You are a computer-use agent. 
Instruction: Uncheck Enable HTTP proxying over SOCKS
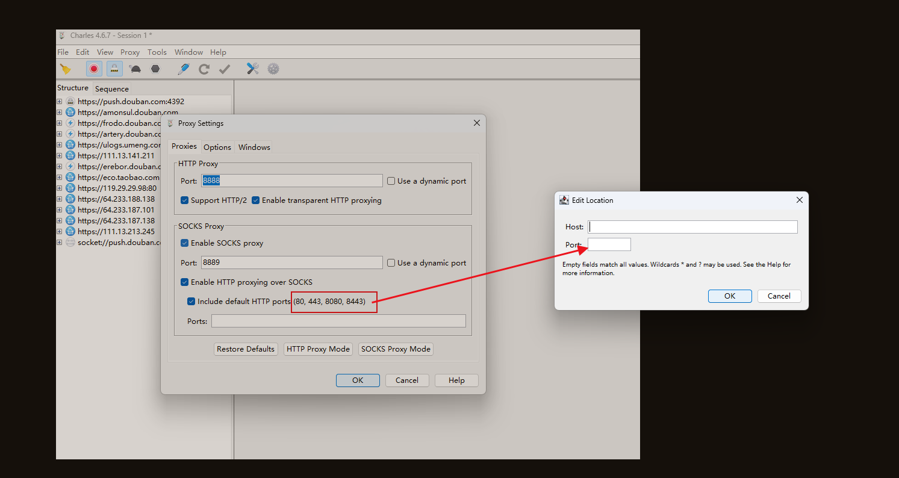pos(185,282)
